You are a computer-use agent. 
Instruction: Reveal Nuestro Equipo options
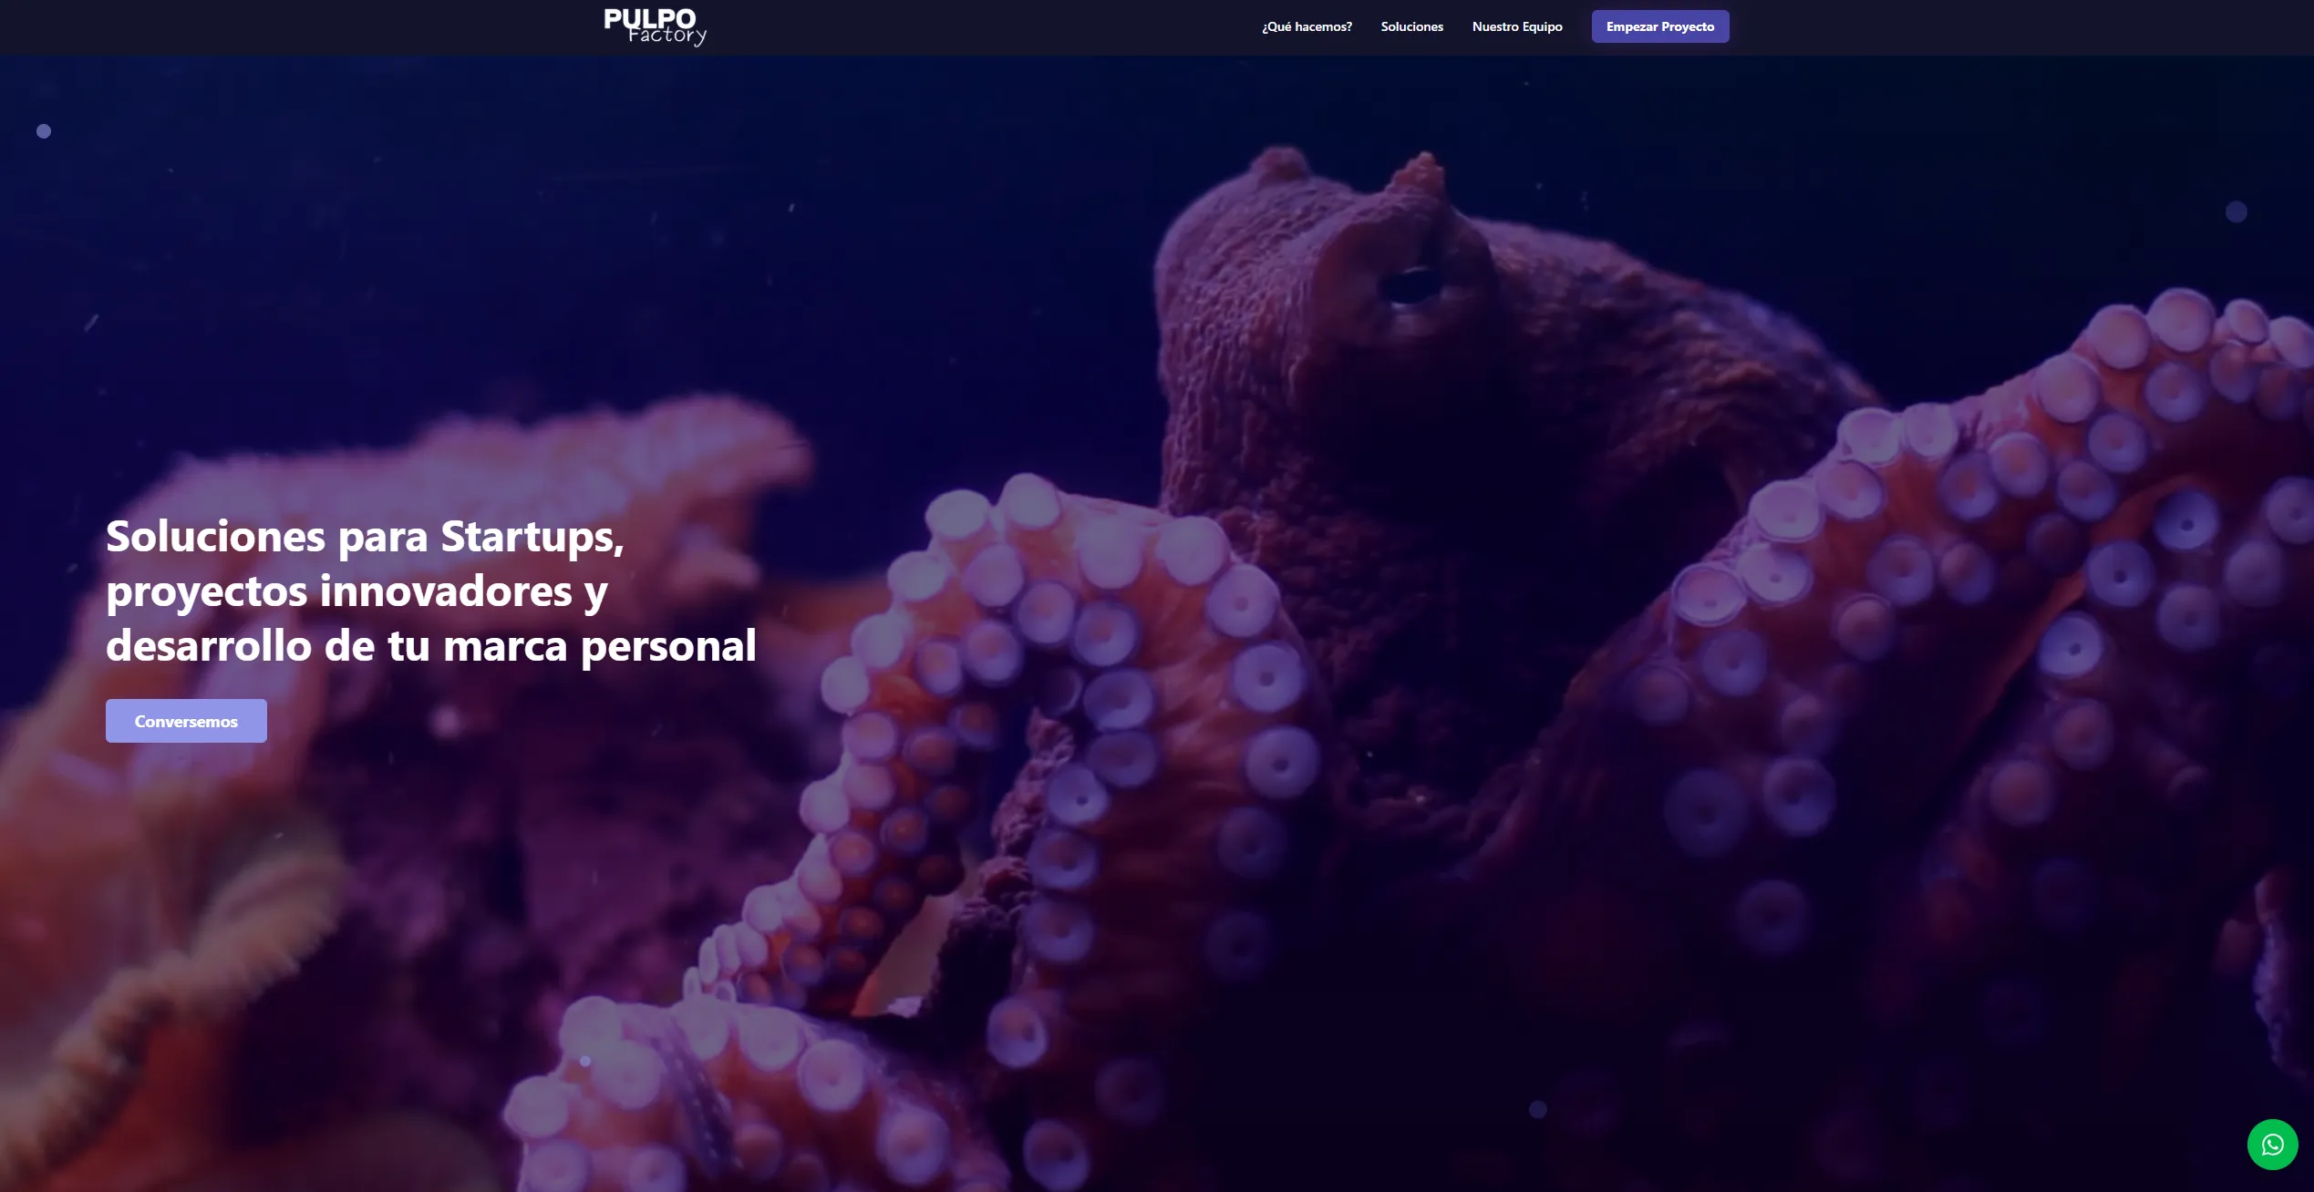(x=1516, y=26)
